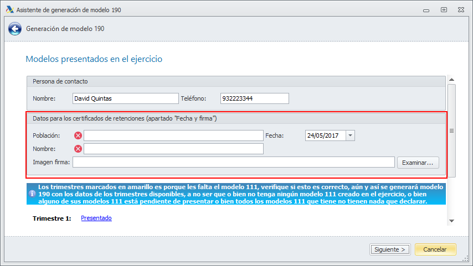This screenshot has width=473, height=266.
Task: Click the vertical scrollbar thumb
Action: [451, 131]
